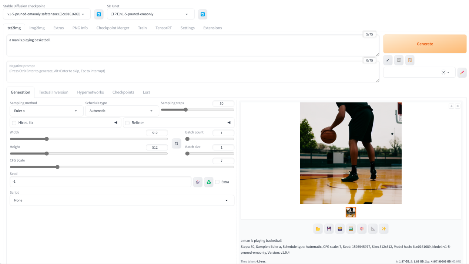Refresh the SD Unet list
The image size is (469, 264).
coord(202,14)
